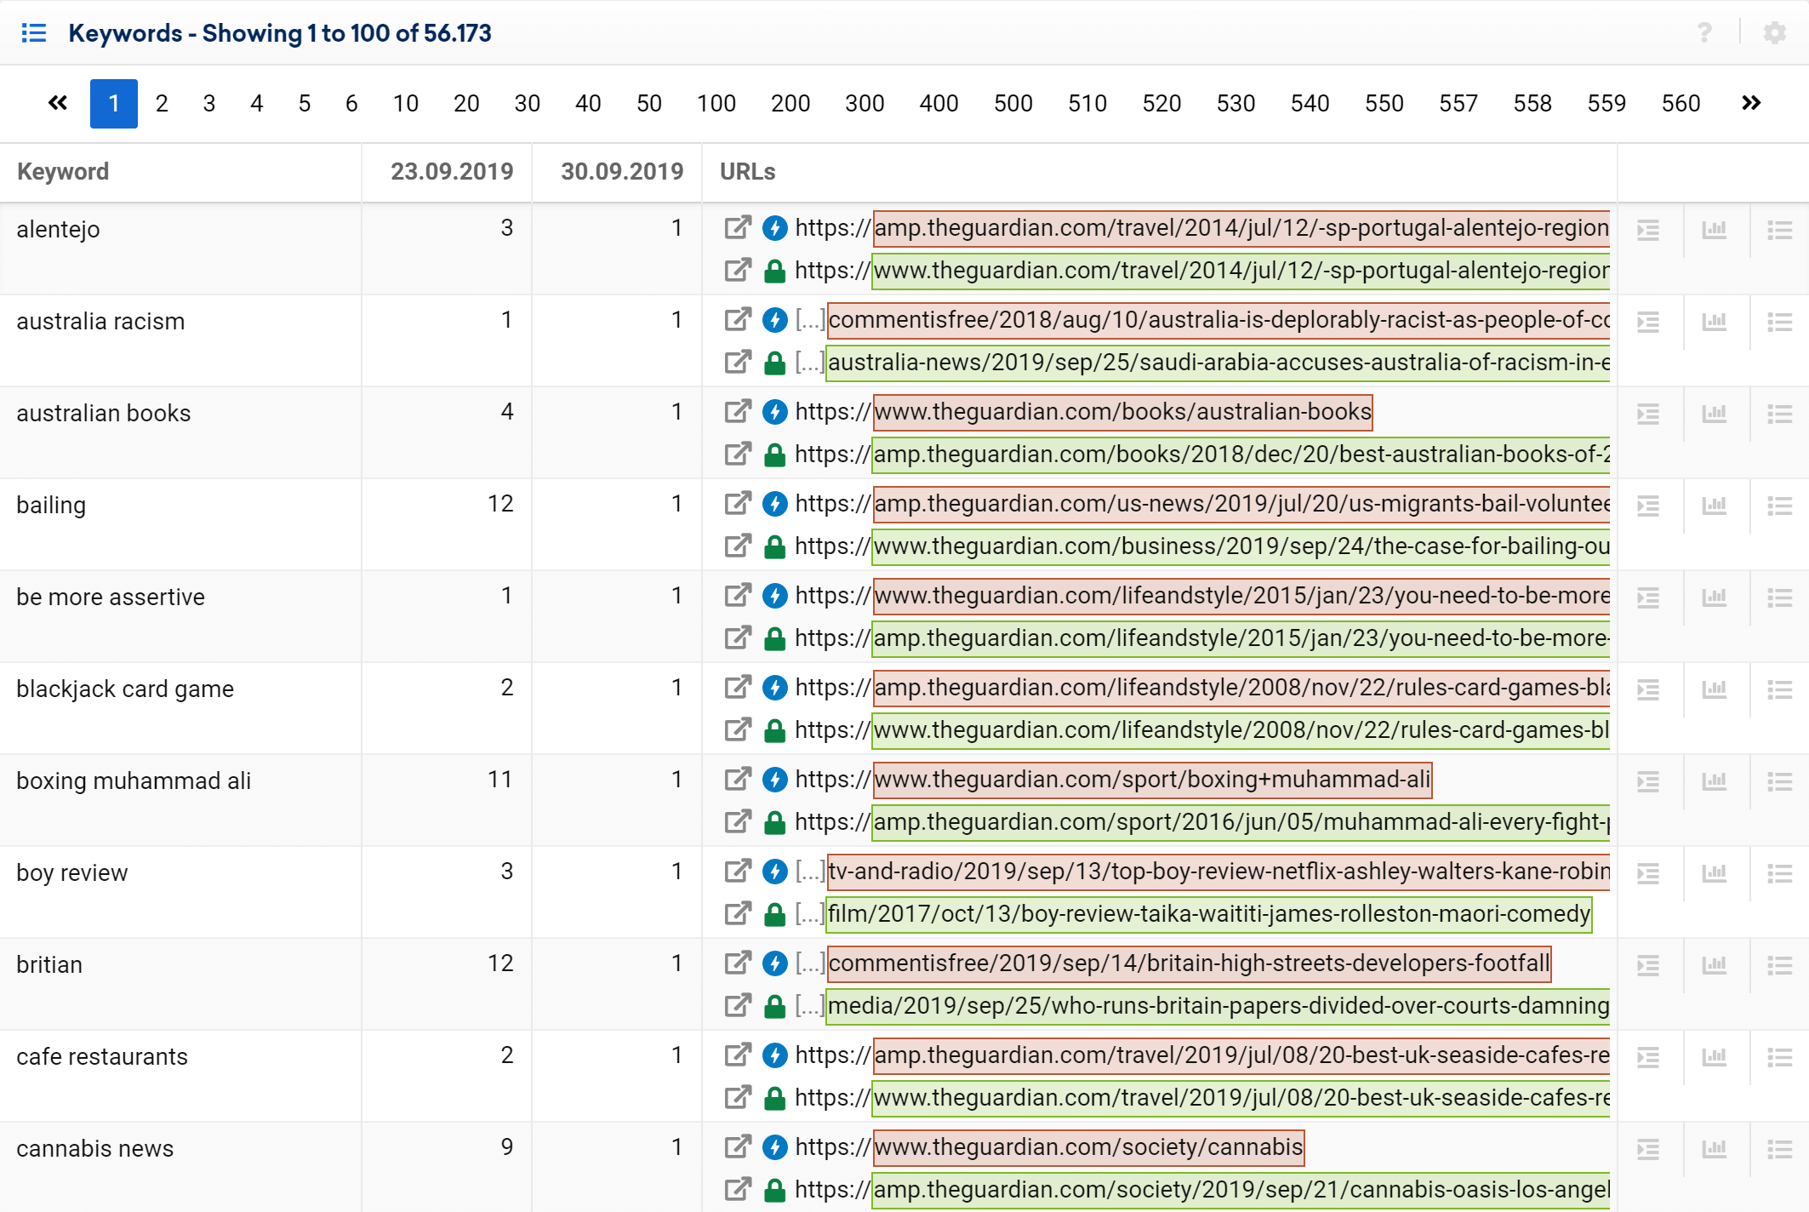Click AMP lightning icon in bailing row
Image resolution: width=1809 pixels, height=1212 pixels.
coord(774,504)
